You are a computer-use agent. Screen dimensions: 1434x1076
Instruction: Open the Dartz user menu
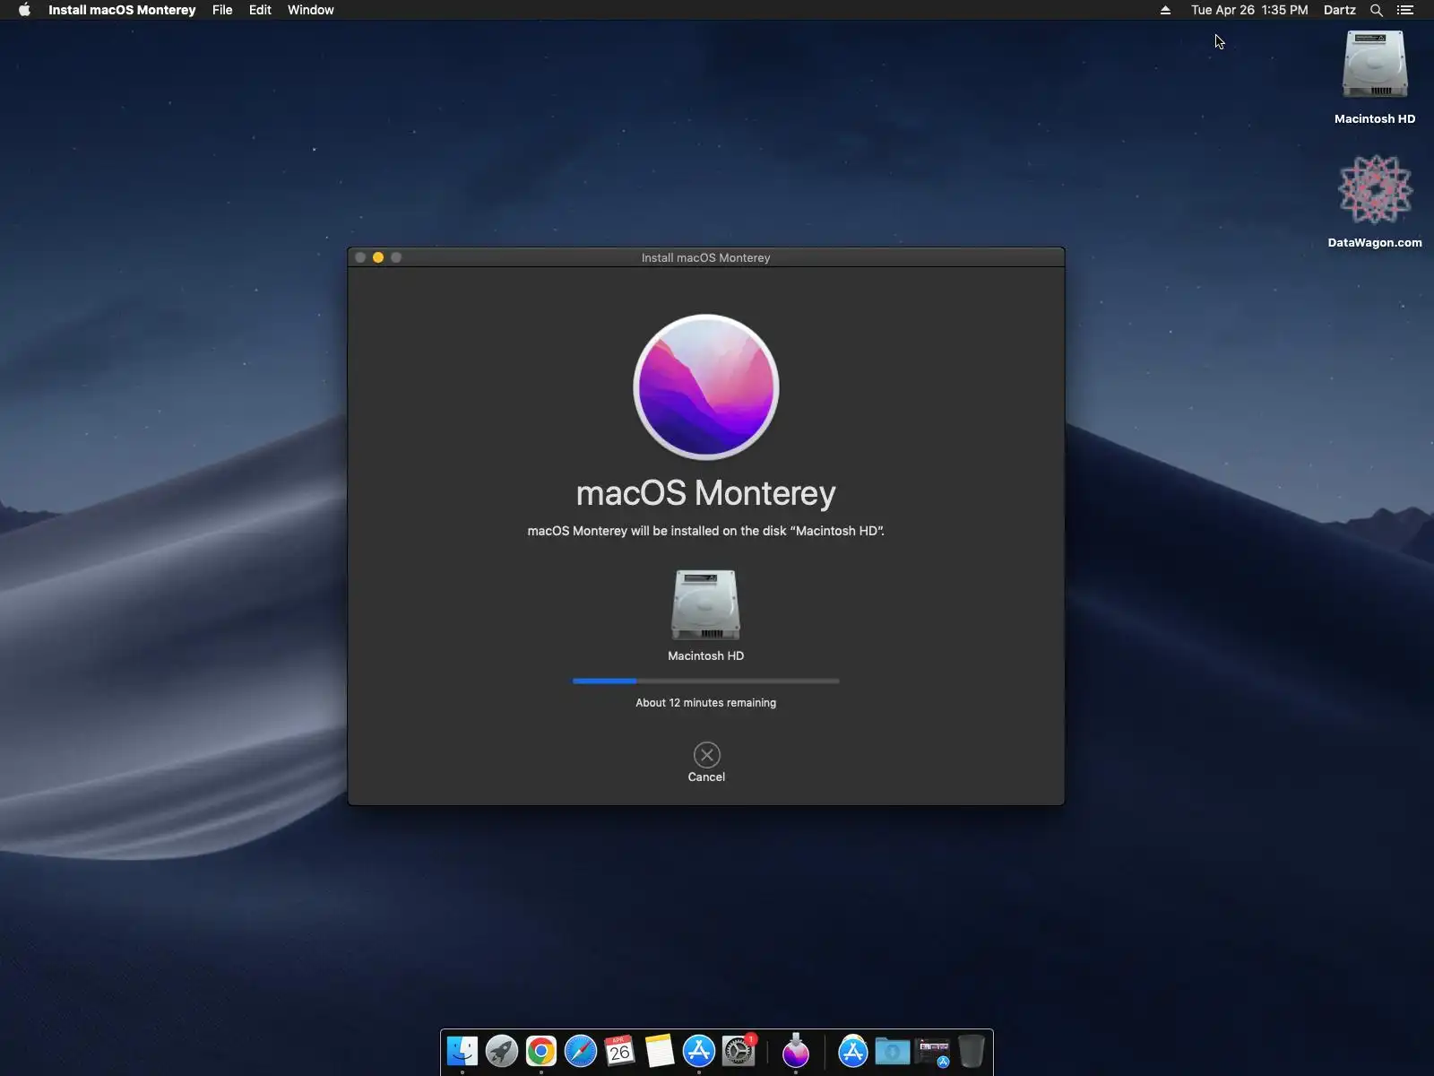(1340, 10)
